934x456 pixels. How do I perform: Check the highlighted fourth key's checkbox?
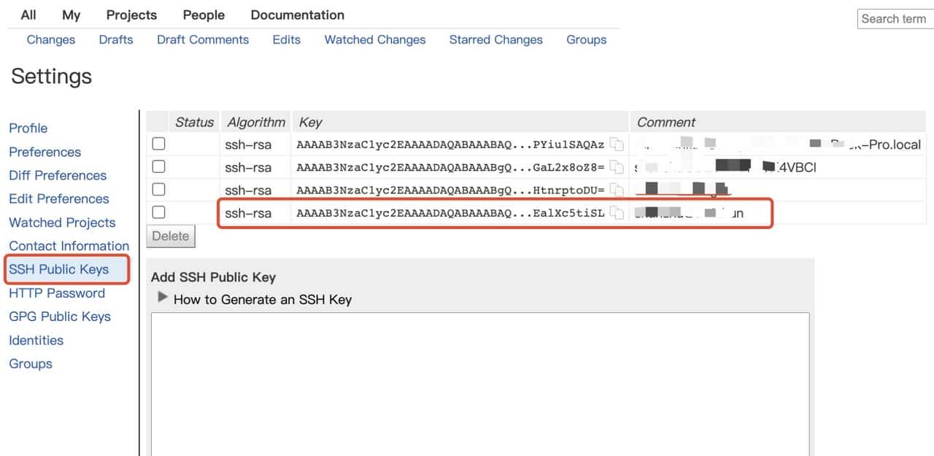158,212
